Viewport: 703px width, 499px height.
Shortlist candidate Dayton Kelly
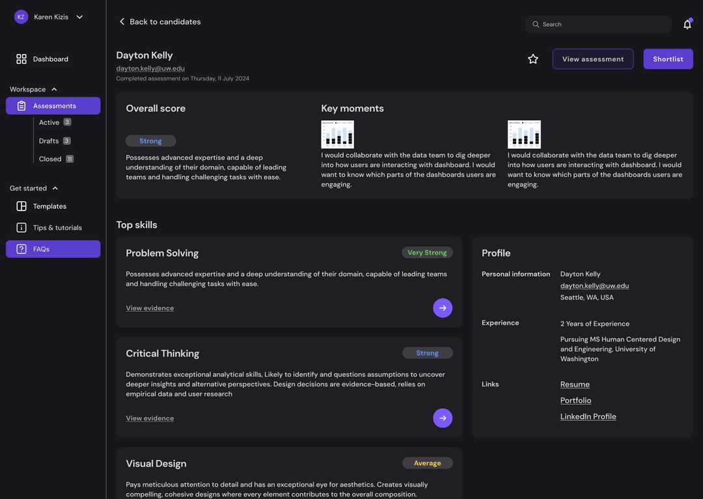pos(668,59)
